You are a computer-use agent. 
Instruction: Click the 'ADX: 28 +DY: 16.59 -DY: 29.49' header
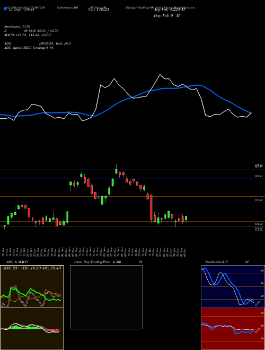32,268
